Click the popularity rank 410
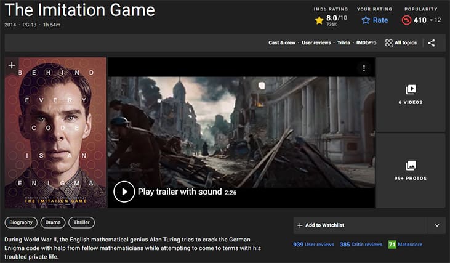Viewport: 450px width, 263px height. click(x=420, y=20)
